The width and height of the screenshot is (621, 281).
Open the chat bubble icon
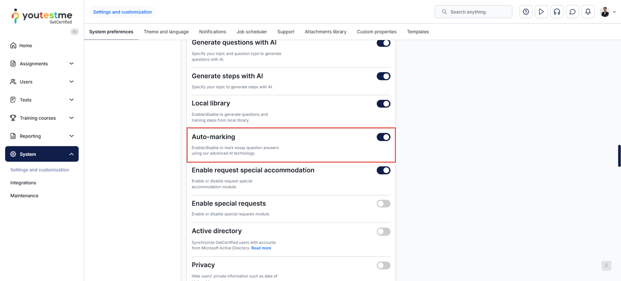572,12
